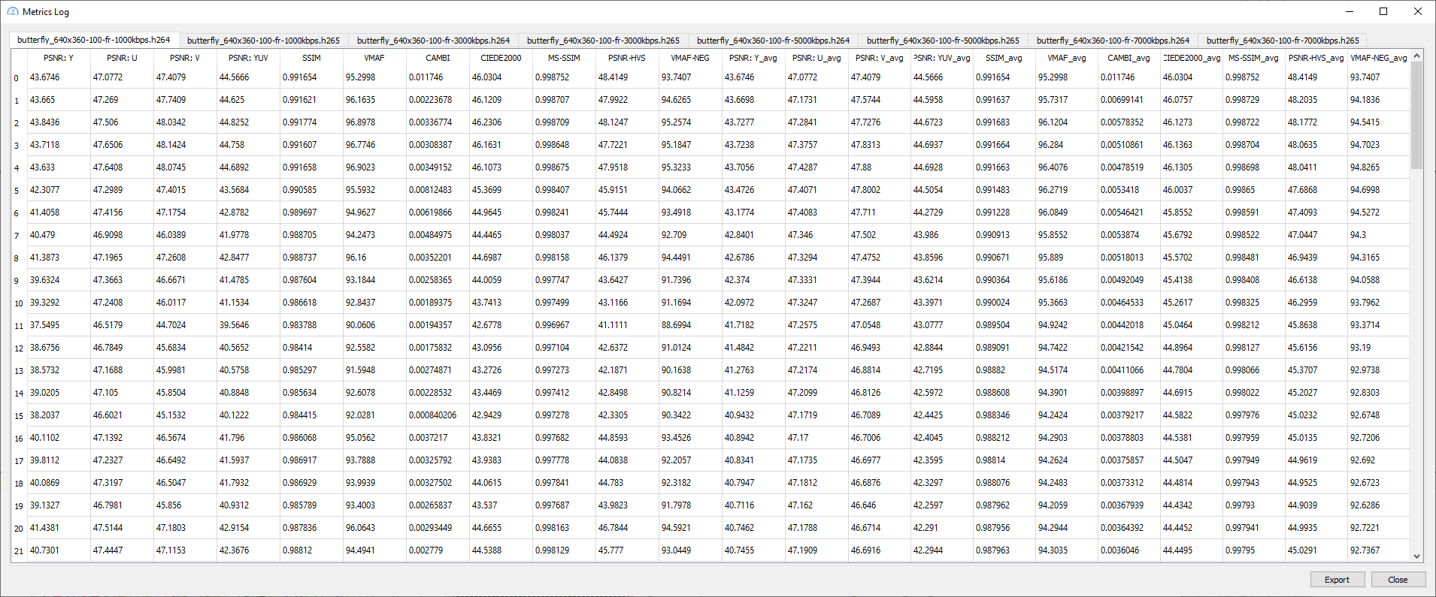Select cell 0.98882 in row 13
The height and width of the screenshot is (597, 1436).
point(1004,370)
